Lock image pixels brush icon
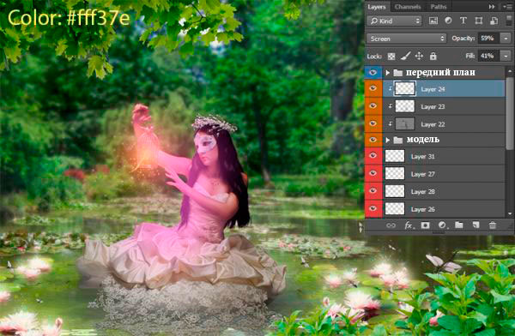Viewport: 515px width, 336px height. (x=405, y=56)
